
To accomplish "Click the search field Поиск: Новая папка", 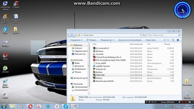I will [164, 35].
